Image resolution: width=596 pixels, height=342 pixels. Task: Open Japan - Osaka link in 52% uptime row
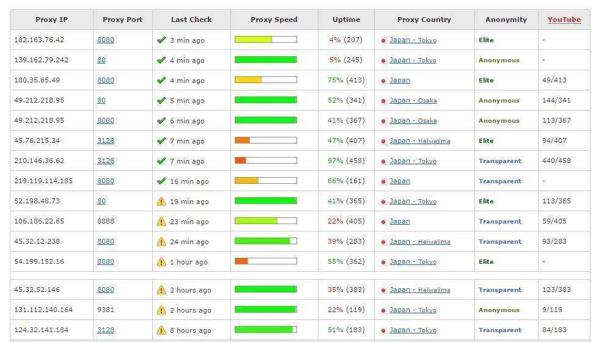(413, 100)
